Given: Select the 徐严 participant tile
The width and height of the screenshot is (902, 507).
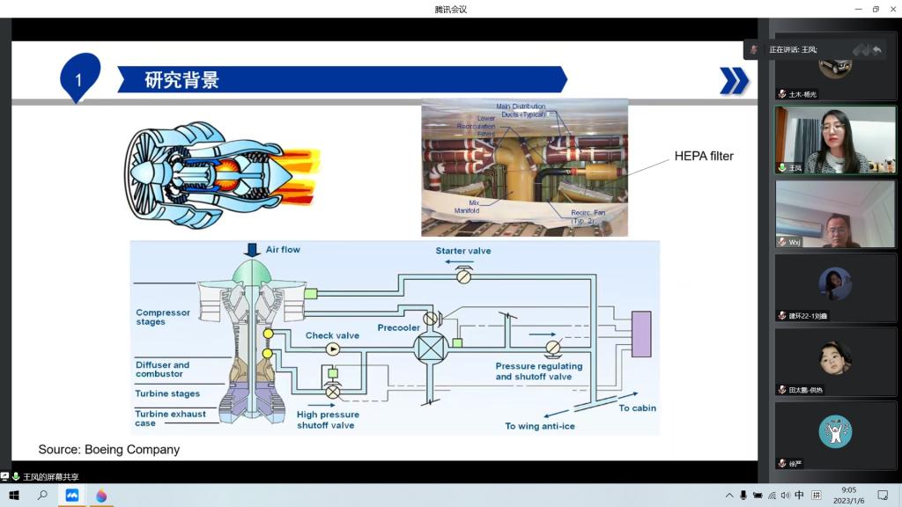Looking at the screenshot, I should click(x=835, y=435).
